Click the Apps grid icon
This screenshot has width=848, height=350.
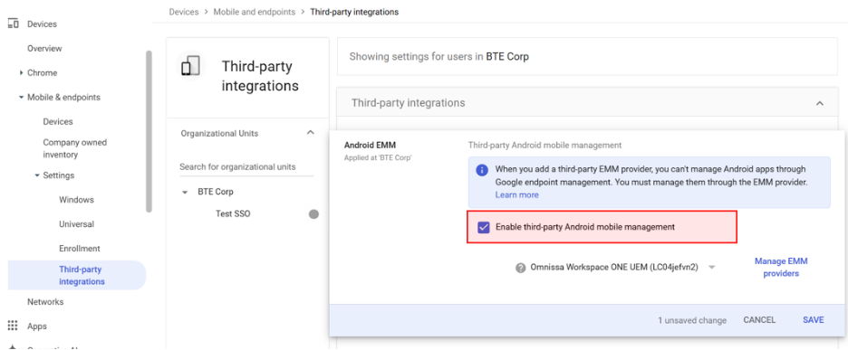(13, 326)
